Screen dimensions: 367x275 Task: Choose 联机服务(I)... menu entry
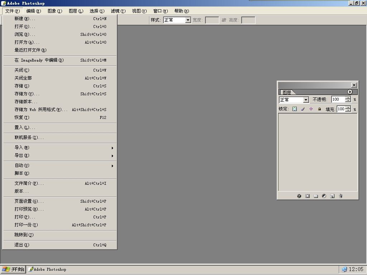[x=60, y=137]
